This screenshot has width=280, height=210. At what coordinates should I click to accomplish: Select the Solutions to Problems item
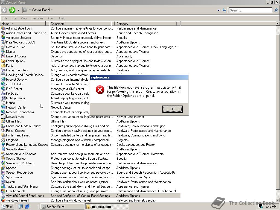[x=20, y=163]
